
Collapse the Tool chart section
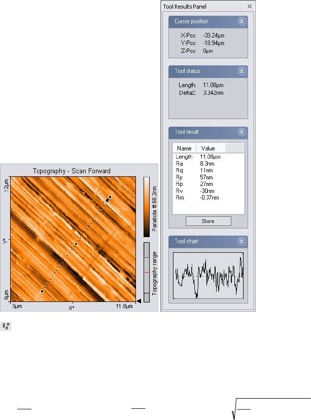(x=242, y=241)
